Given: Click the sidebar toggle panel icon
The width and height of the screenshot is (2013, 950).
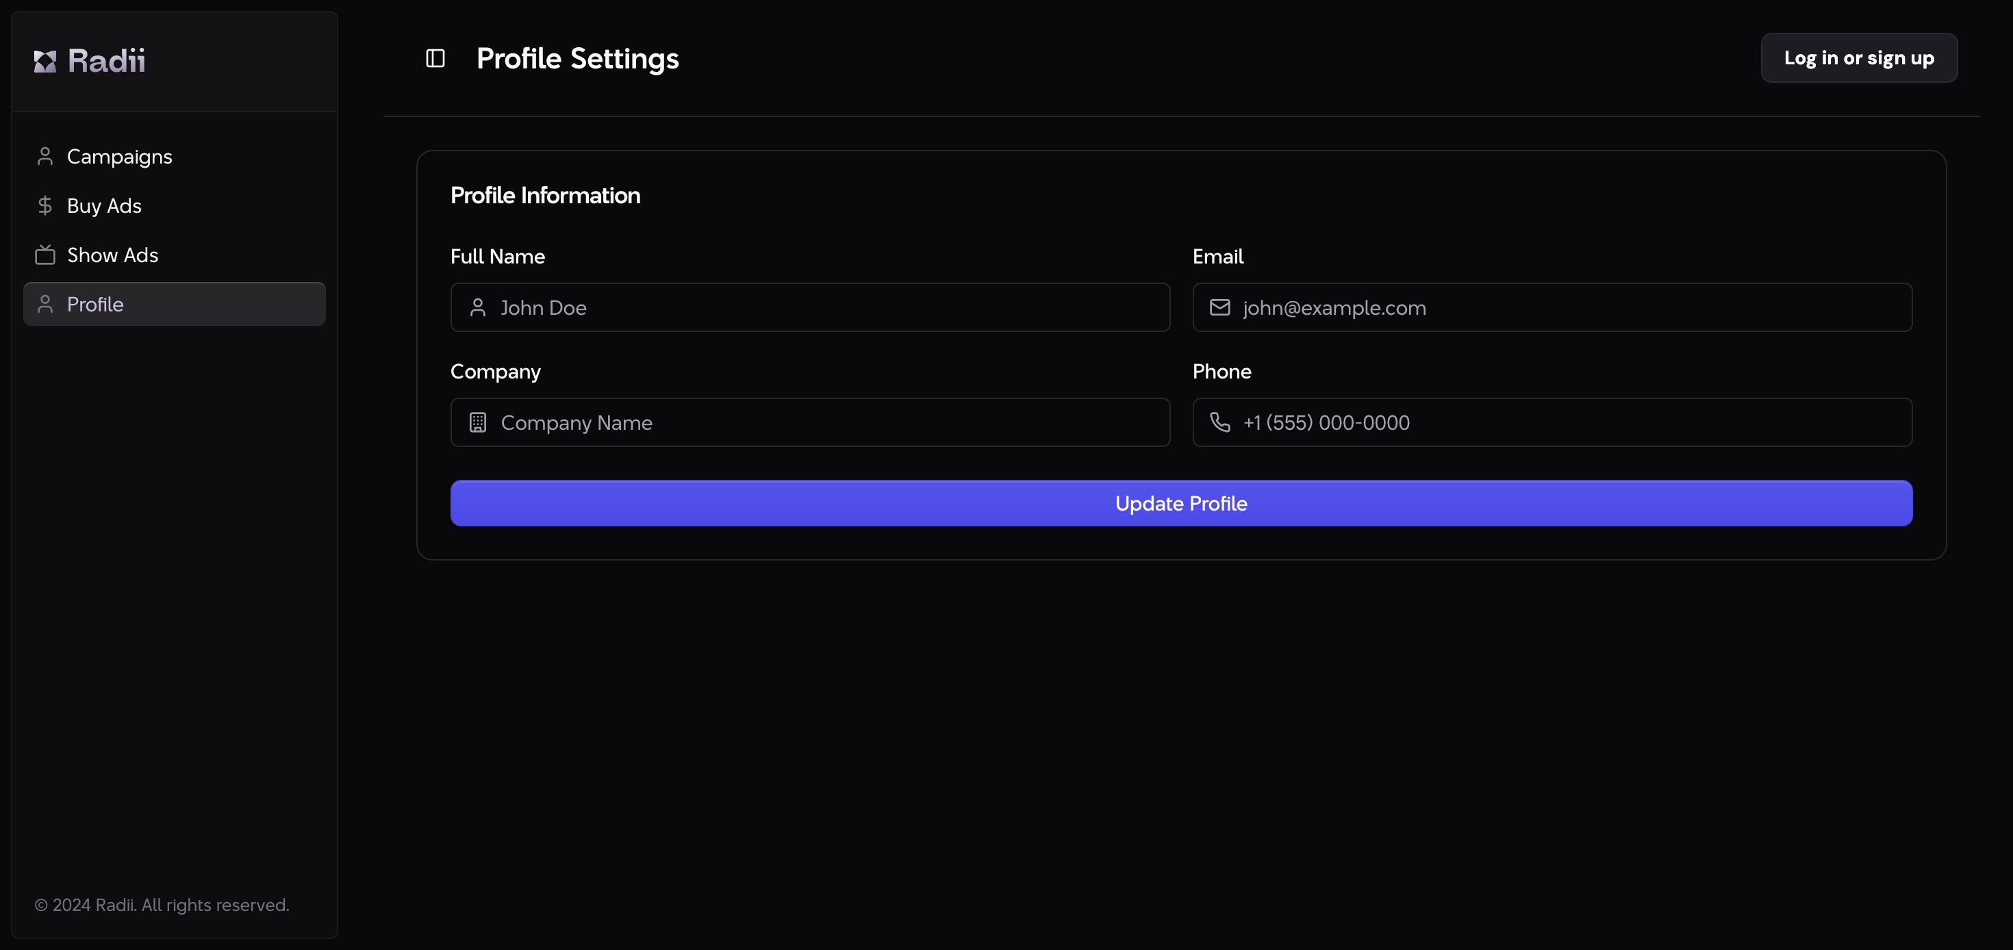Looking at the screenshot, I should tap(435, 57).
